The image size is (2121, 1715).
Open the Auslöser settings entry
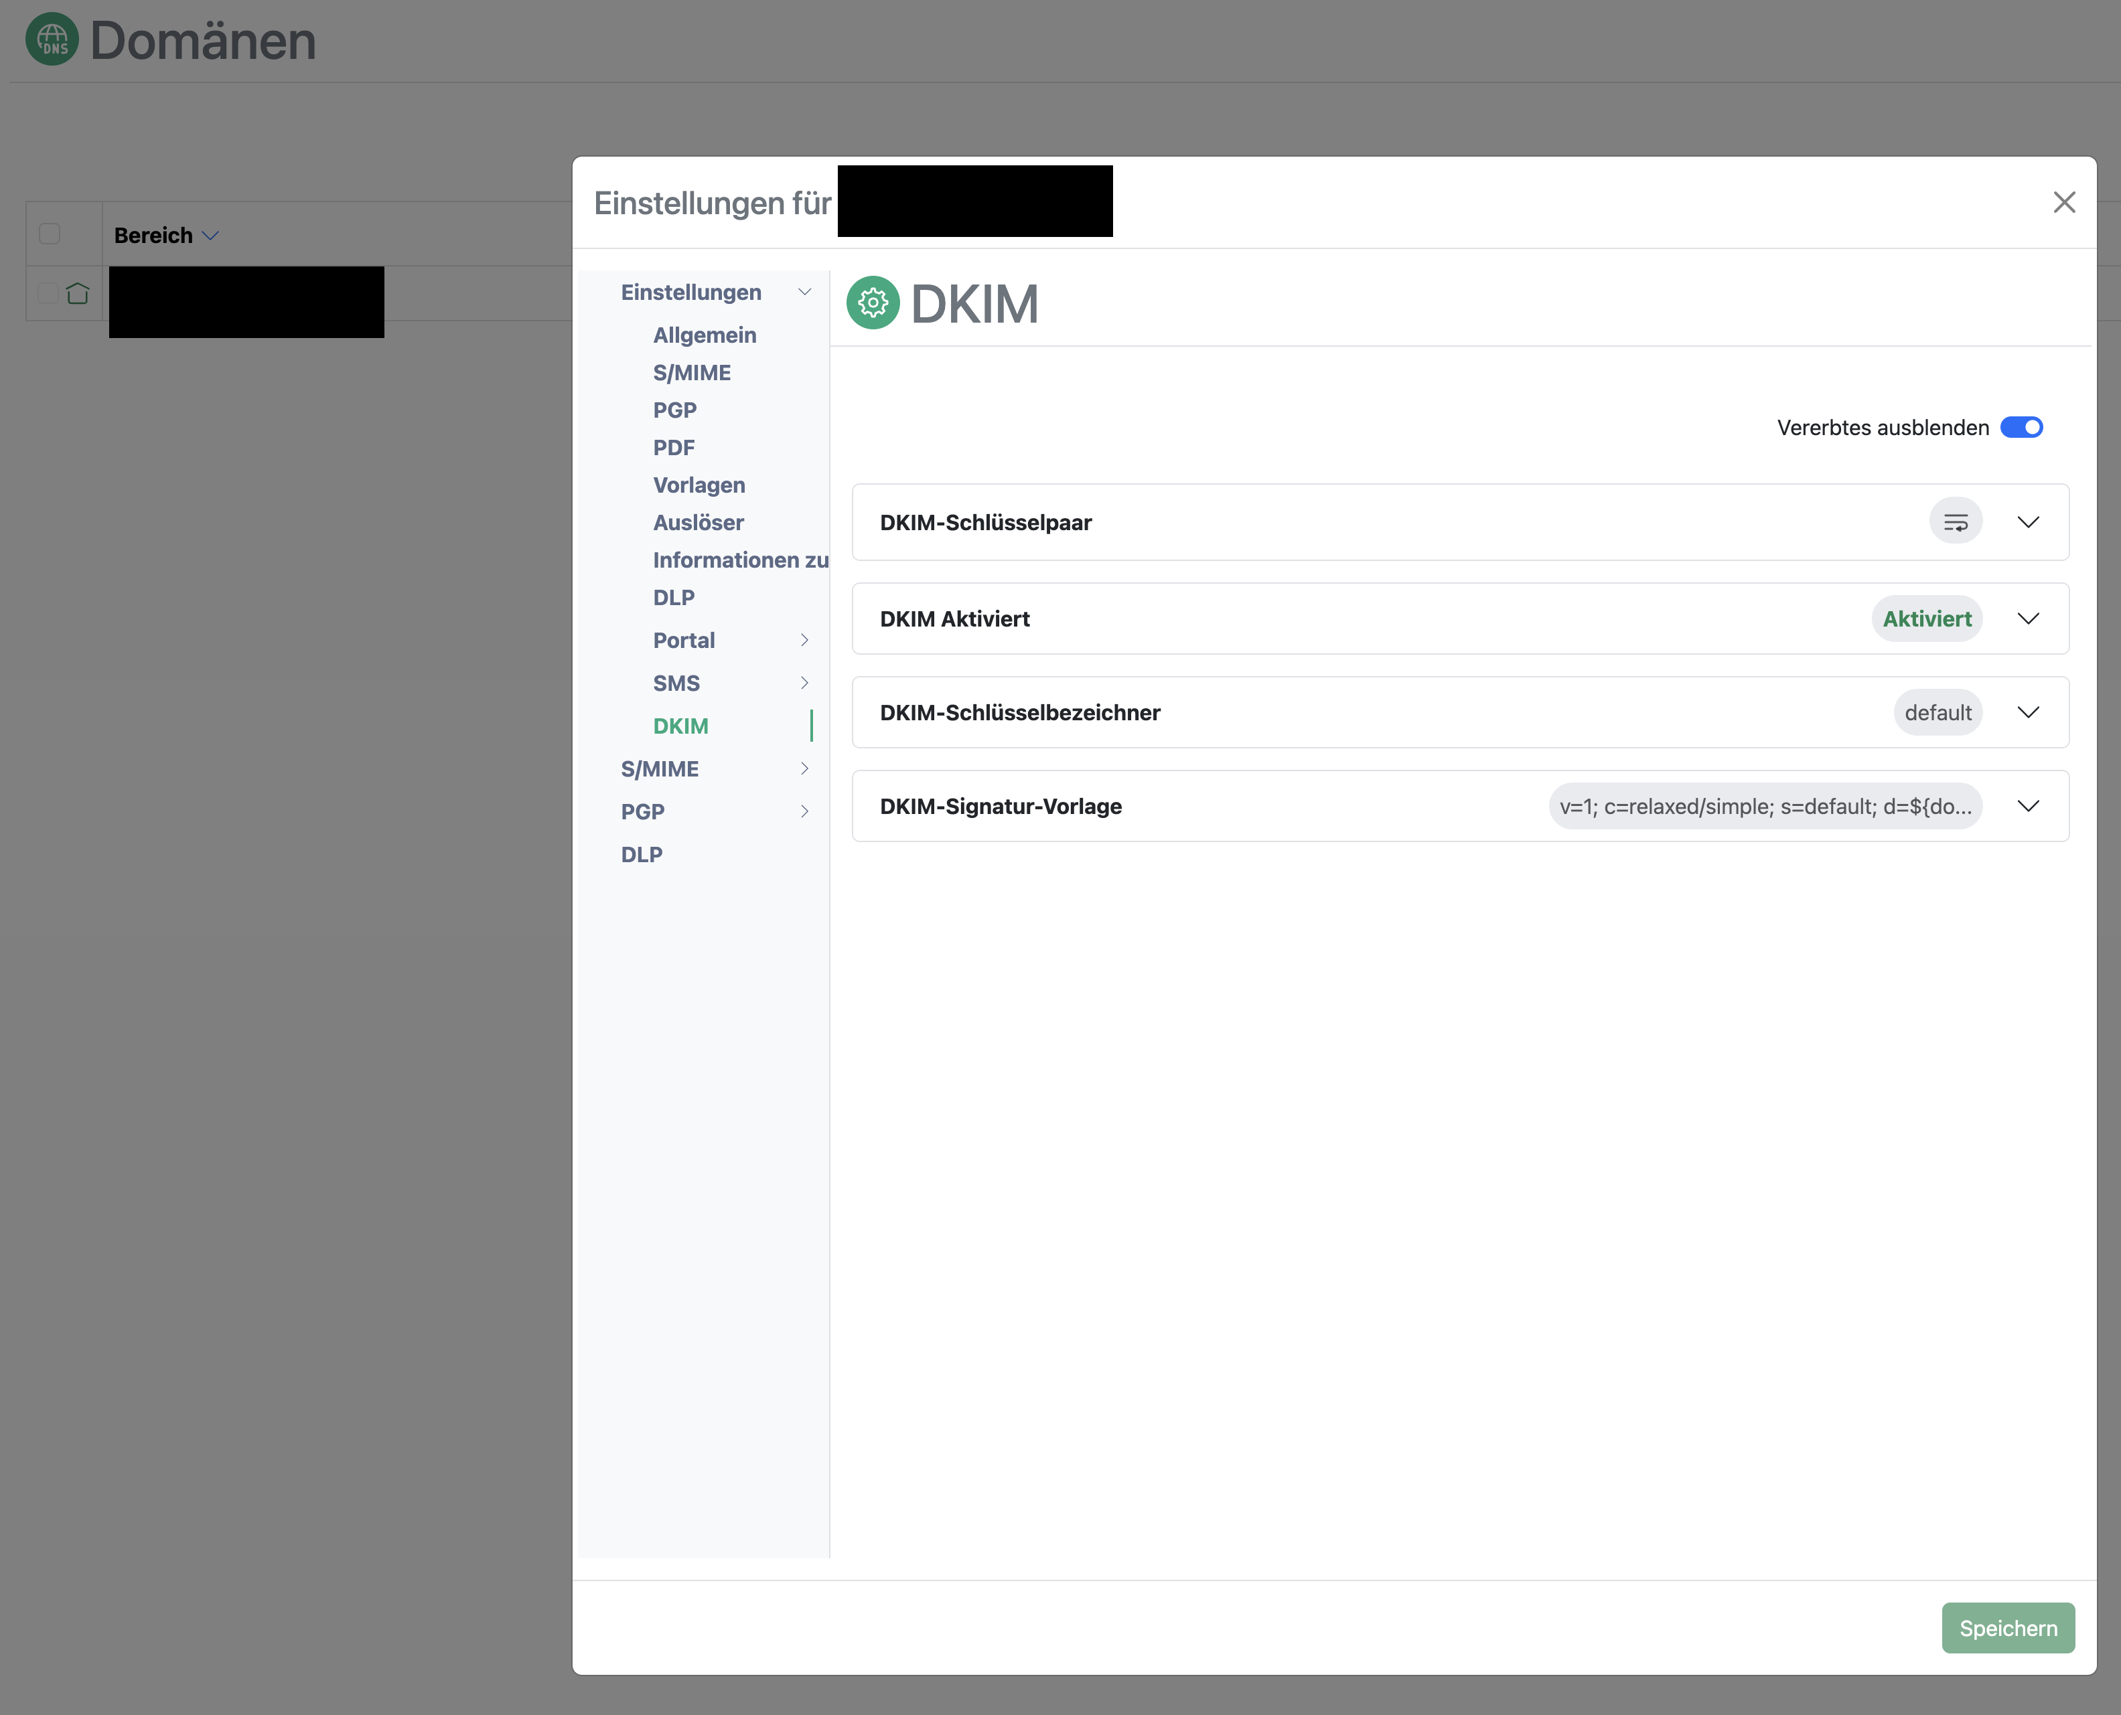698,523
